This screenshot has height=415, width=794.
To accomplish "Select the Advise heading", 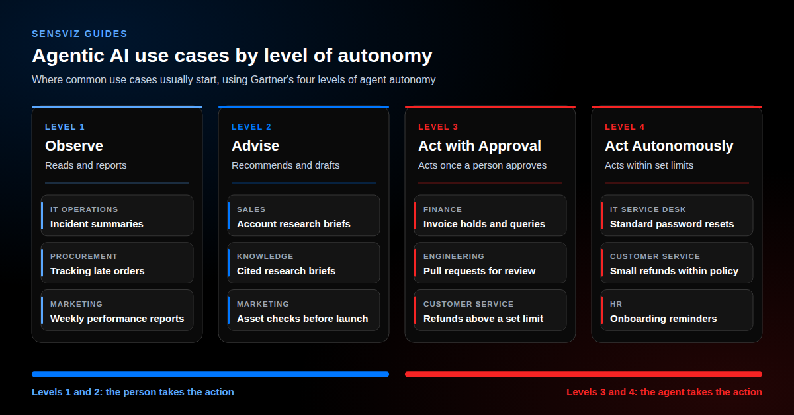I will tap(255, 146).
